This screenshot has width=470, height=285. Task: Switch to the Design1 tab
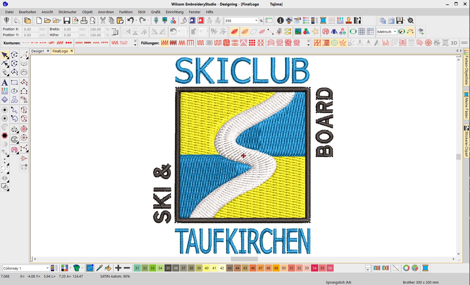[38, 51]
